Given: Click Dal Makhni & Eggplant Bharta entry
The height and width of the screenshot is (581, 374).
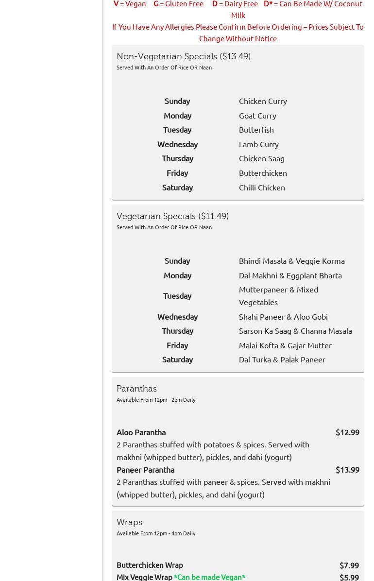Looking at the screenshot, I should tap(290, 275).
